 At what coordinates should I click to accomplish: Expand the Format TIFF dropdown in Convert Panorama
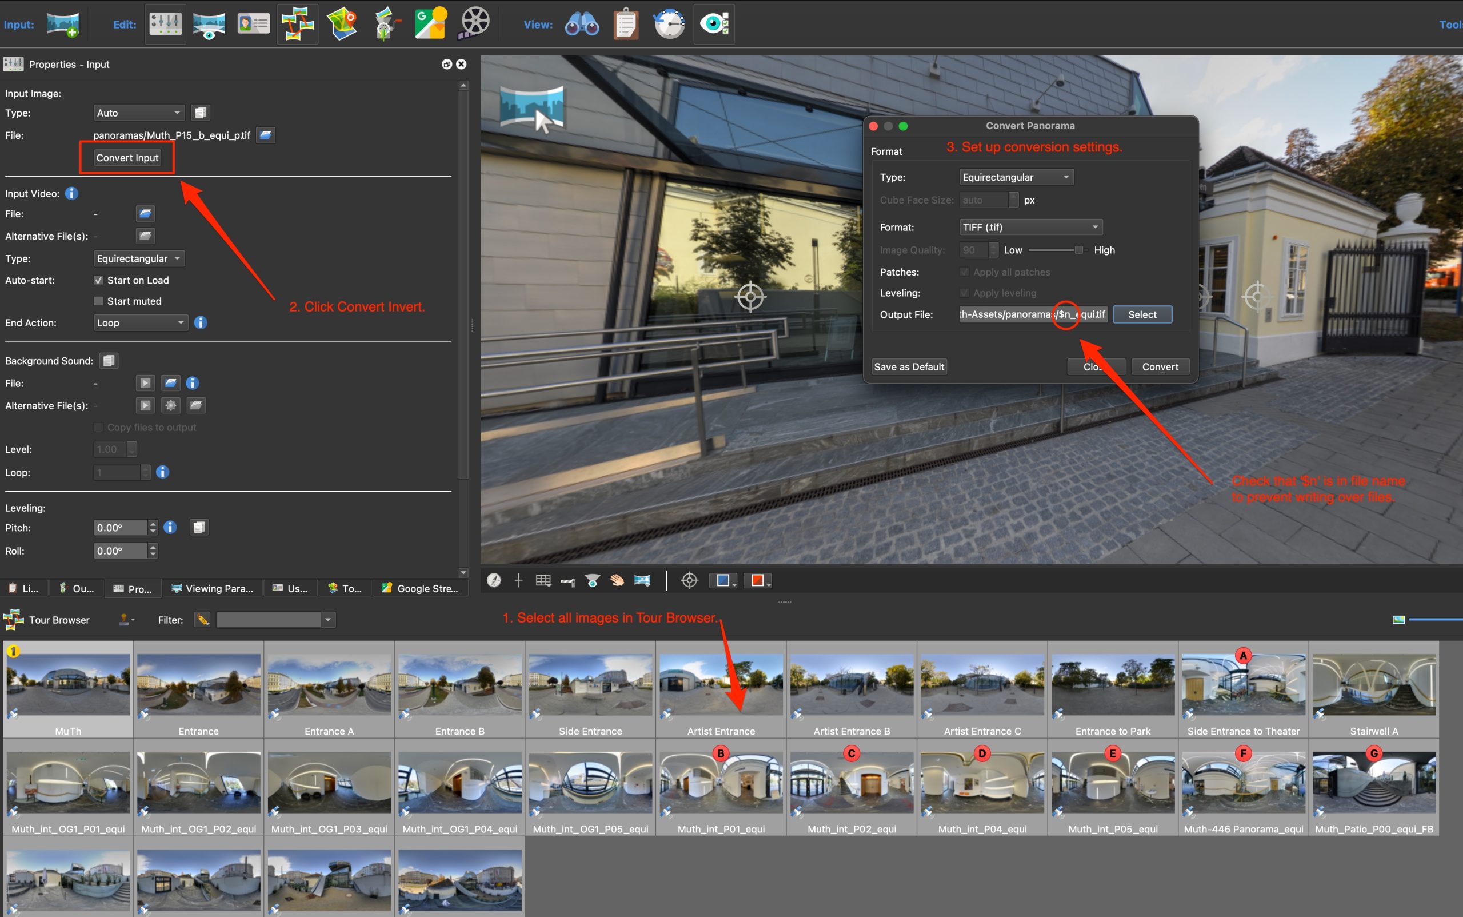tap(1029, 226)
